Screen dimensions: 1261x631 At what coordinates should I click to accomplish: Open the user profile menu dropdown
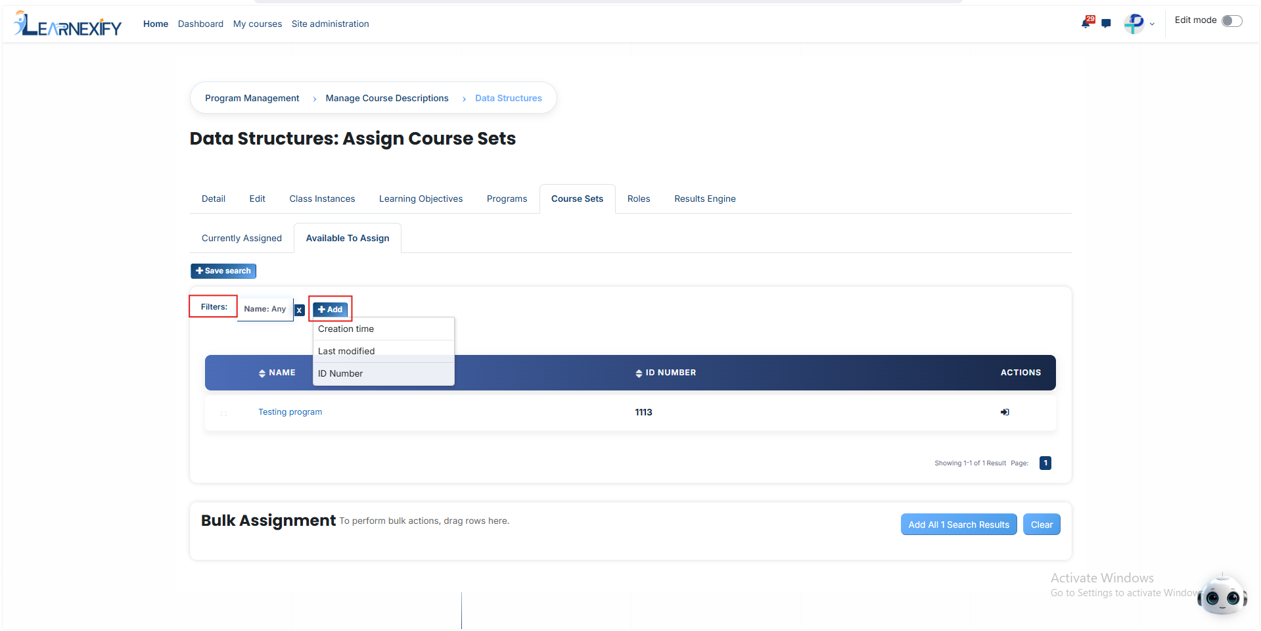point(1139,24)
